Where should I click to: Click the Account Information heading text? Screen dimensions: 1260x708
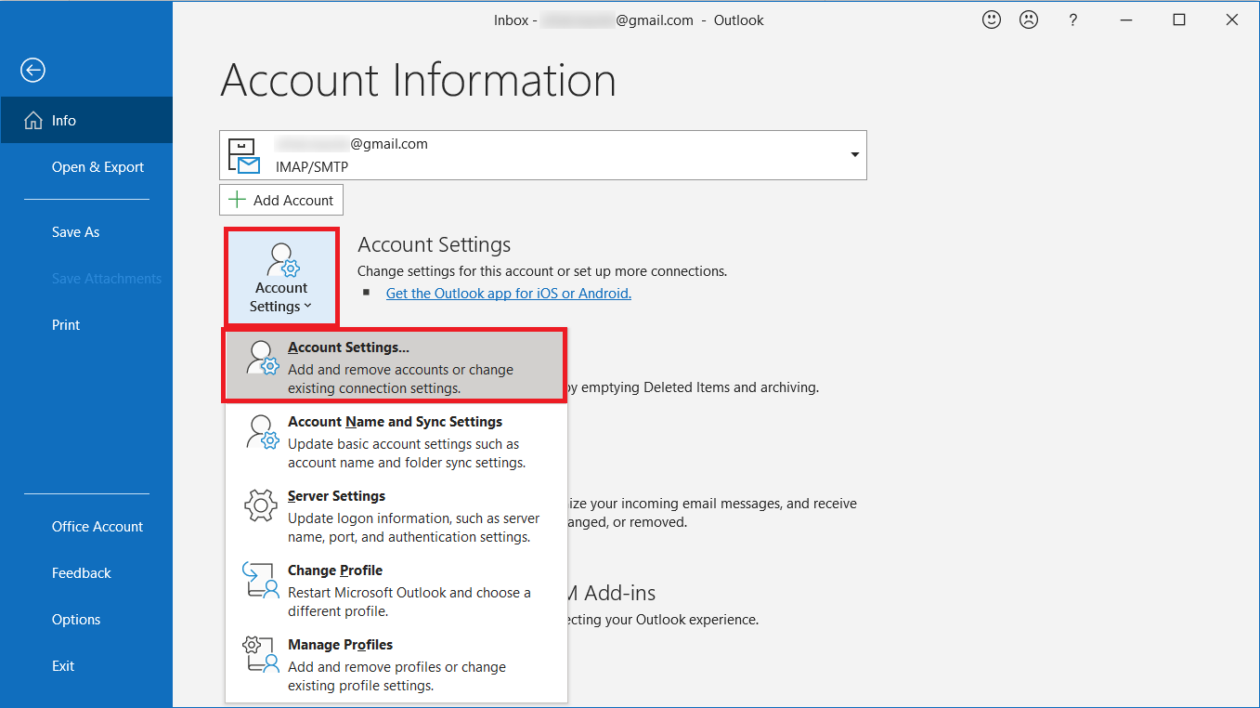click(x=418, y=80)
